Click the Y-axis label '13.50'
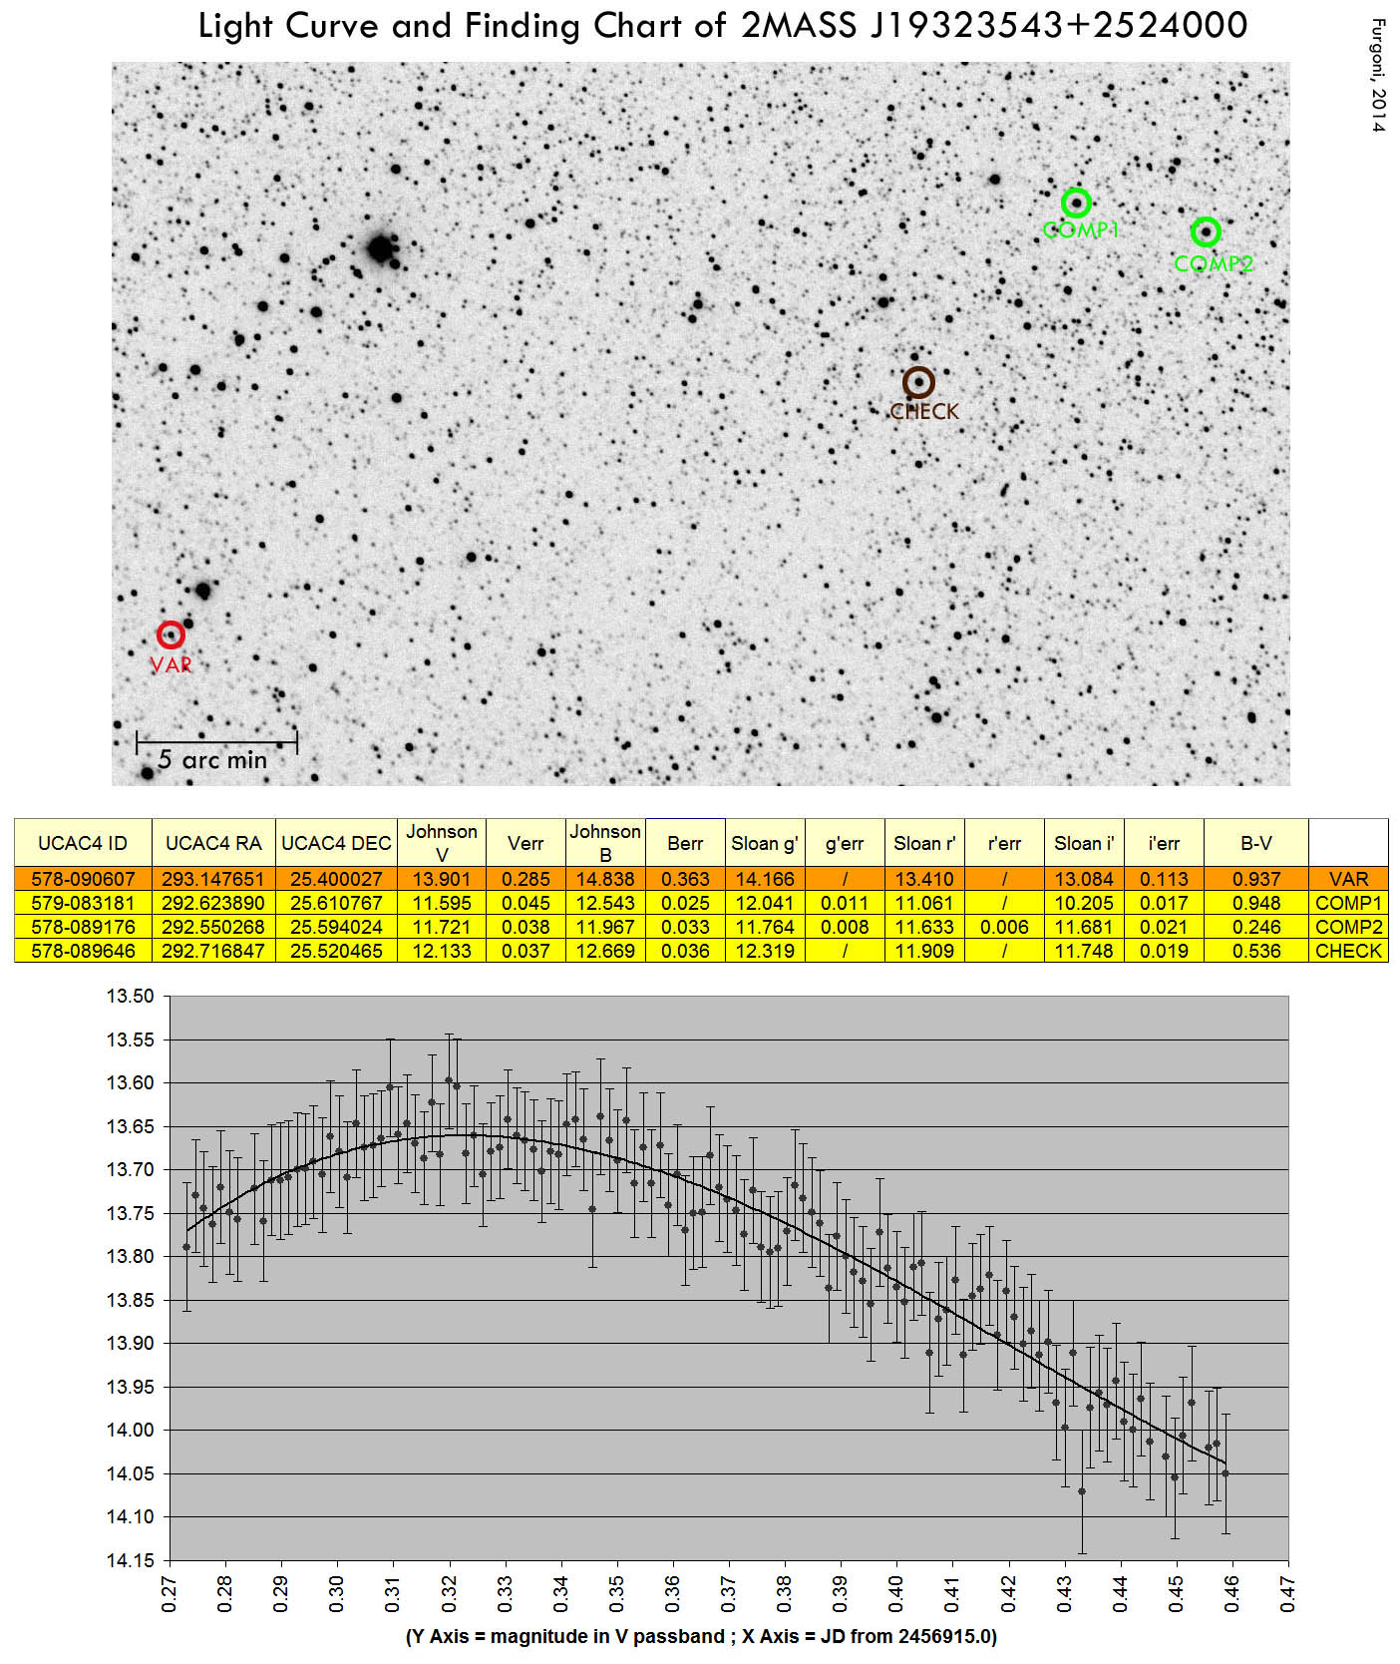This screenshot has width=1400, height=1664. (130, 996)
